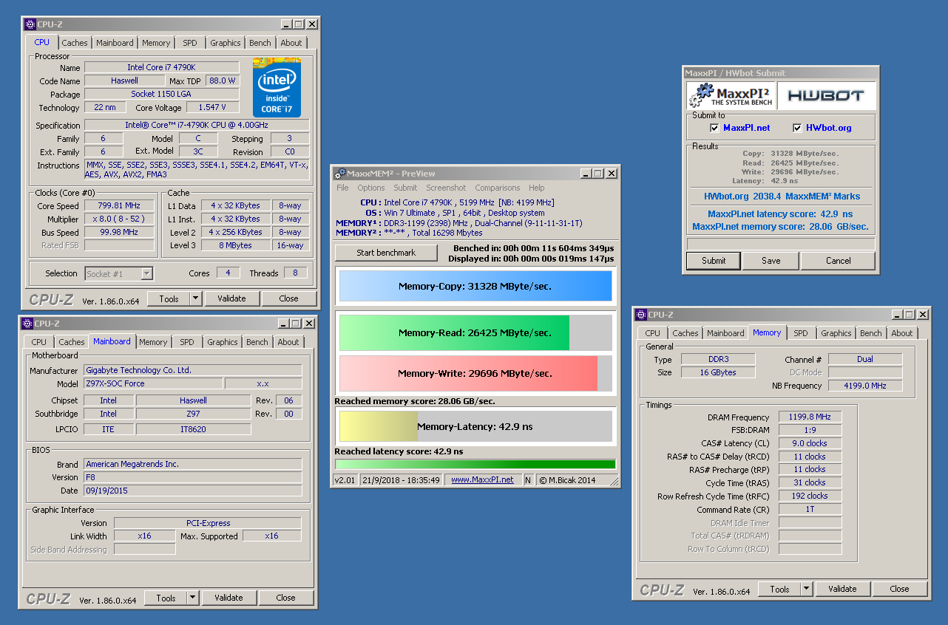Switch to Caches tab in CPU window
The width and height of the screenshot is (948, 625).
75,43
